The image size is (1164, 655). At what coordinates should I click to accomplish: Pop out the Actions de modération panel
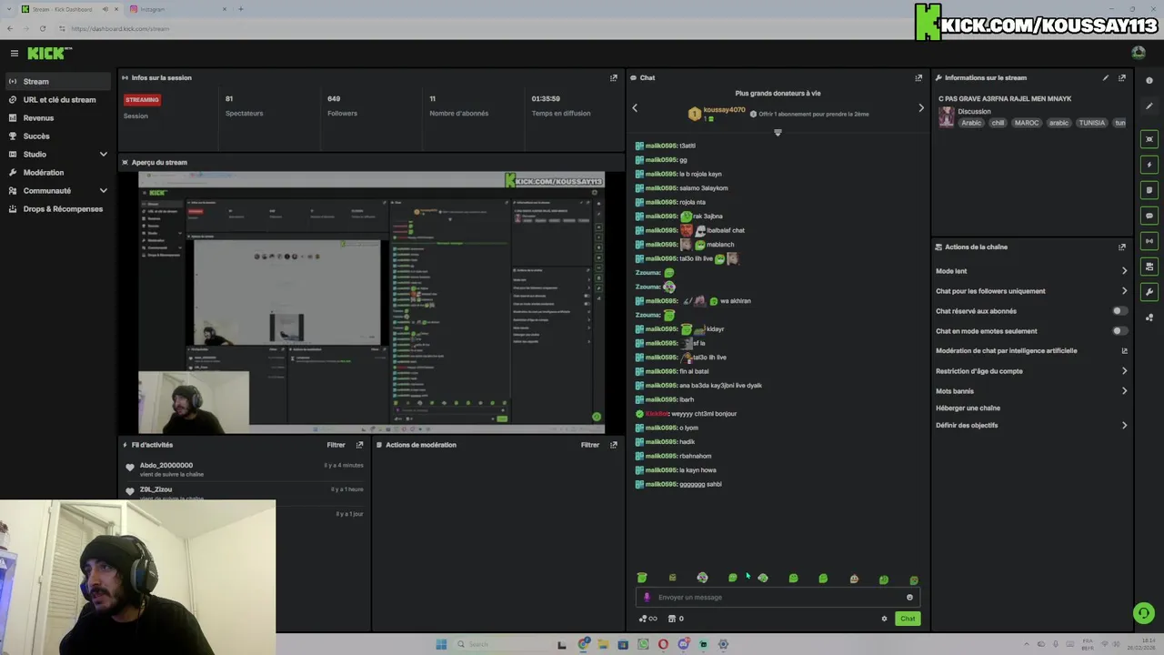pos(613,445)
